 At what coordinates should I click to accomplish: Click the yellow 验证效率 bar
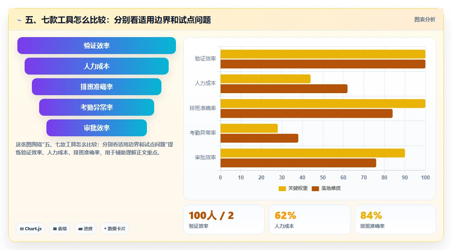(323, 54)
